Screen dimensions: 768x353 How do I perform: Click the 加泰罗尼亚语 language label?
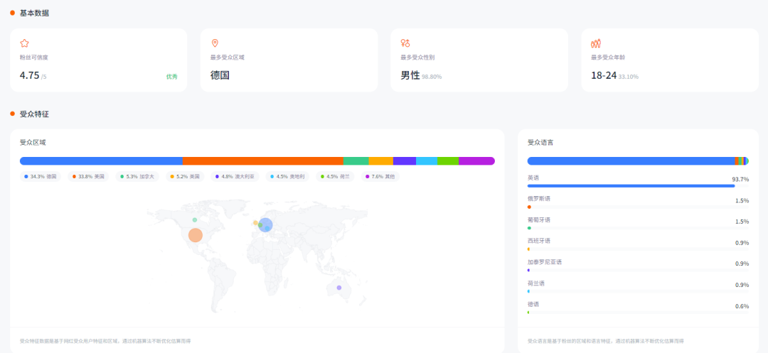click(545, 261)
